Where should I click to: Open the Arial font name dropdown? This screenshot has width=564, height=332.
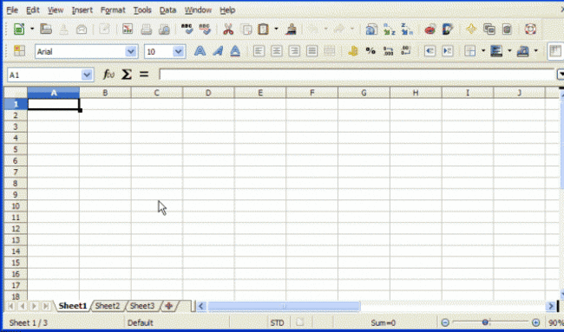131,51
